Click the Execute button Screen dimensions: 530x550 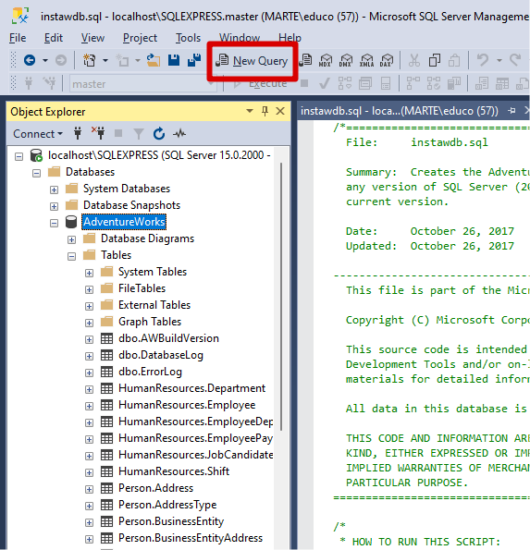click(x=260, y=84)
